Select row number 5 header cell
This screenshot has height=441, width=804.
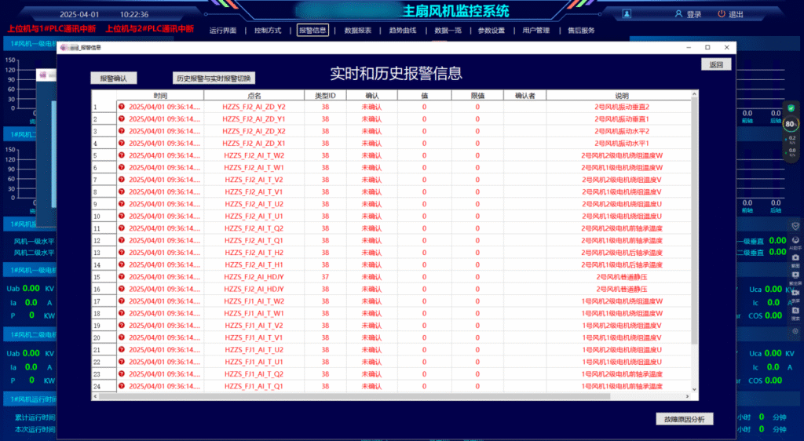(104, 155)
